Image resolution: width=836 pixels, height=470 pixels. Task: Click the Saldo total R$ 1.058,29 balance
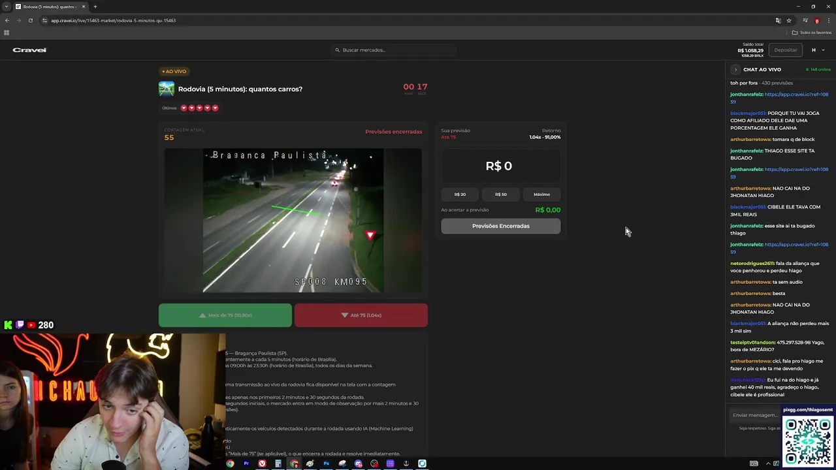(x=750, y=50)
